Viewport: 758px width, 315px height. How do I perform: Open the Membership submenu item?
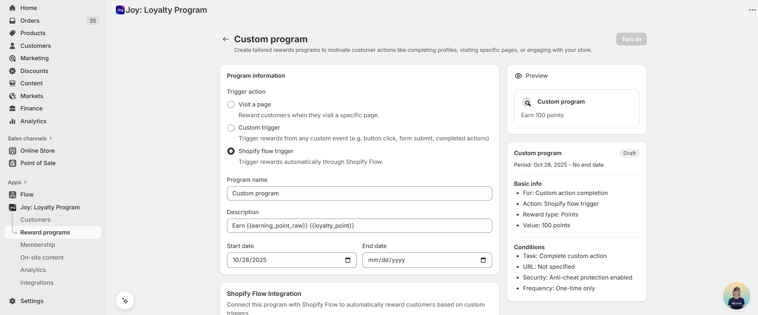click(x=38, y=245)
